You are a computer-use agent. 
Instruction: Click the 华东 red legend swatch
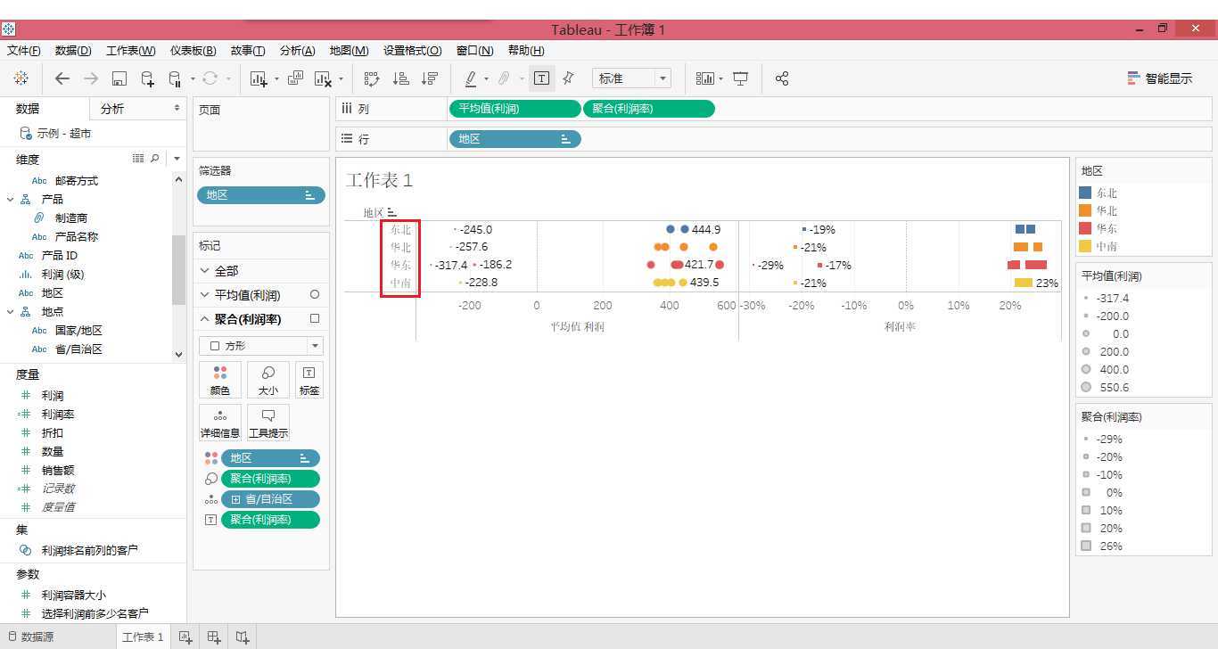[1085, 228]
